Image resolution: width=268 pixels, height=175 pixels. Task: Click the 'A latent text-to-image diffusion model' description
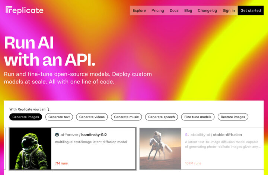pos(223,144)
